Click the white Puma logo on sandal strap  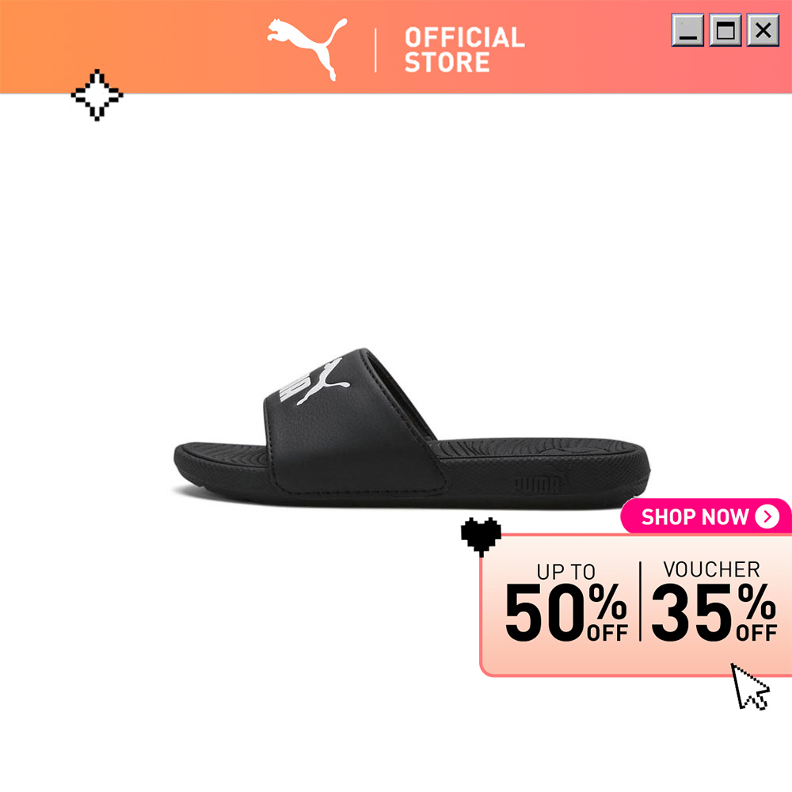pyautogui.click(x=314, y=382)
